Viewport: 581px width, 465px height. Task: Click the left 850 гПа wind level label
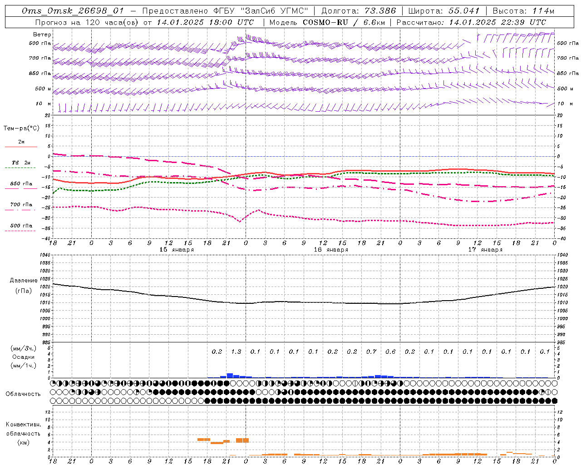pos(40,73)
